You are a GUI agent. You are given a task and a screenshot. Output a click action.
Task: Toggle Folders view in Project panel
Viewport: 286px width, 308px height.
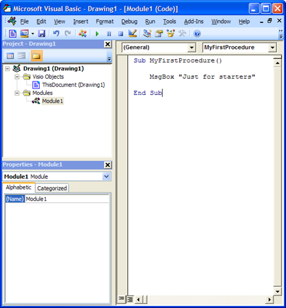tap(37, 56)
